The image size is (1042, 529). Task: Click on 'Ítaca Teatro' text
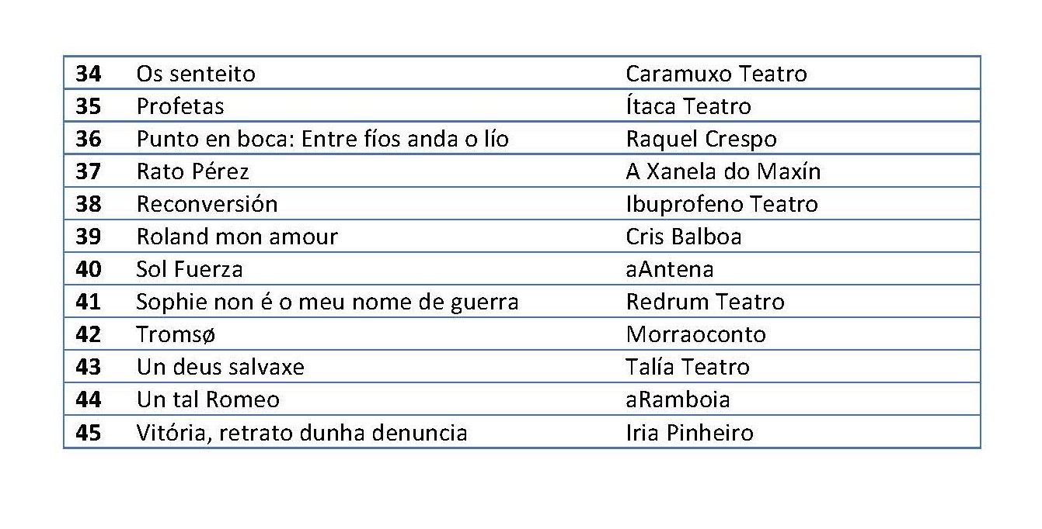coord(688,106)
